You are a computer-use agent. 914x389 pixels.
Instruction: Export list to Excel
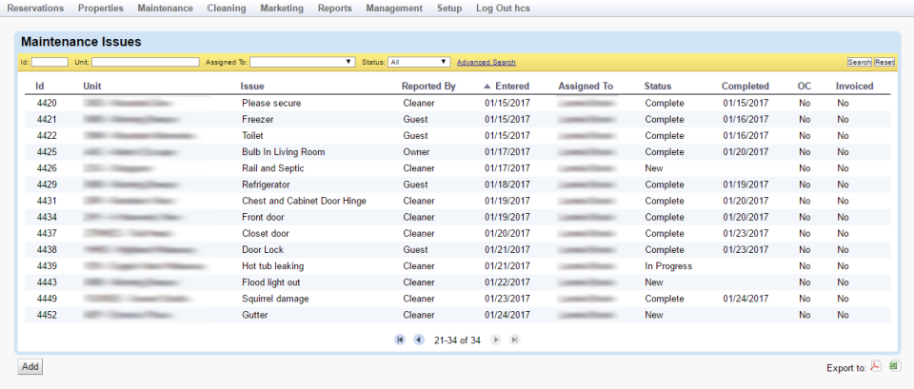(895, 366)
